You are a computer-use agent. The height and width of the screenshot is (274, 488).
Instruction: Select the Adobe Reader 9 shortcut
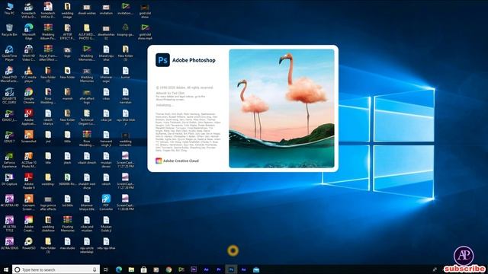29,181
